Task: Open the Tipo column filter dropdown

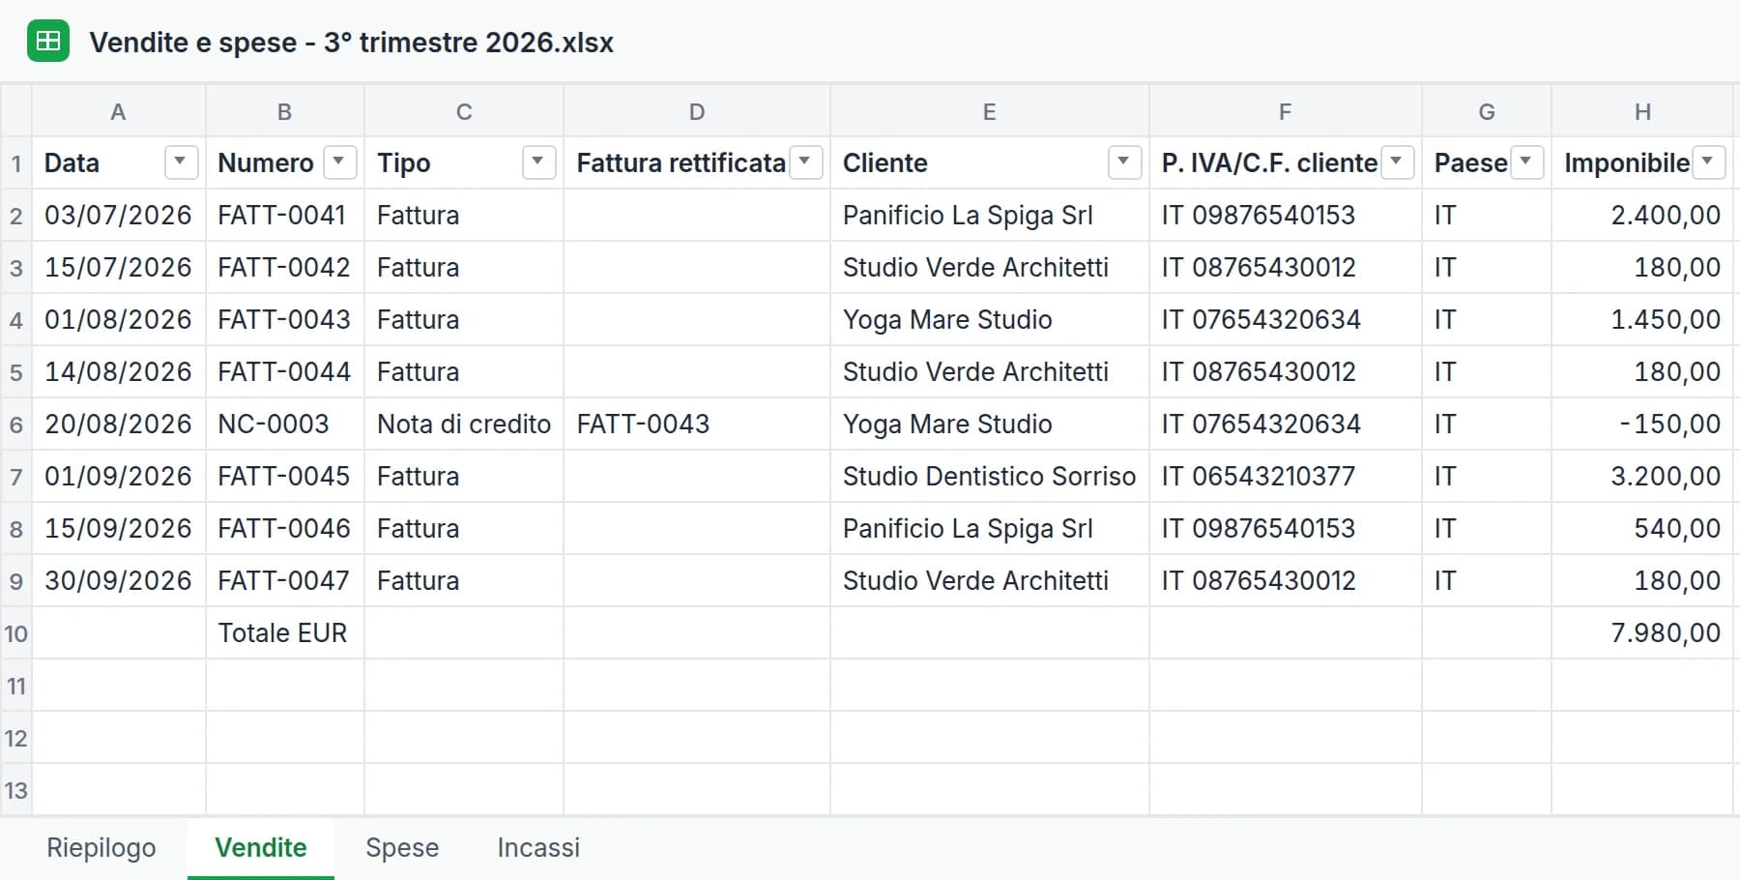Action: [x=538, y=161]
